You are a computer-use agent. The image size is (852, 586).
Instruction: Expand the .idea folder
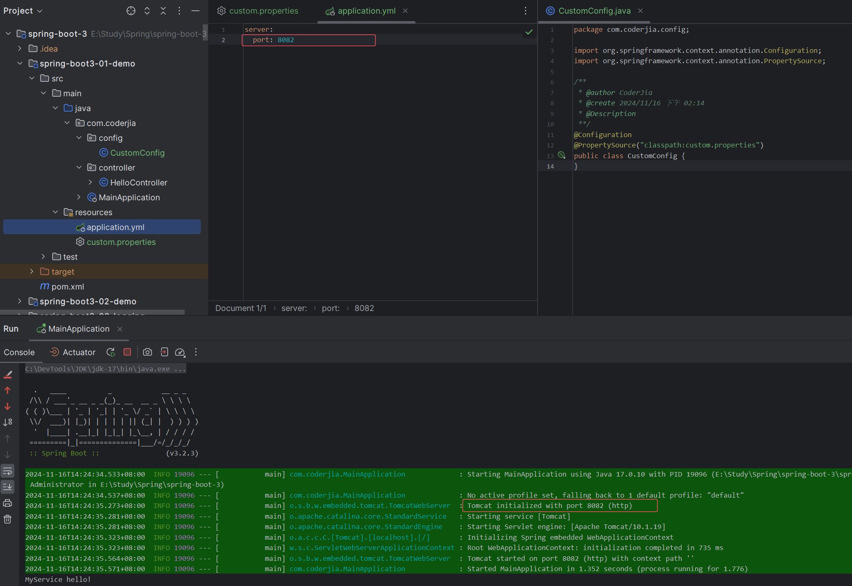click(x=20, y=48)
